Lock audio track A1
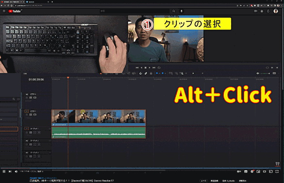Viewport: 284px width, 183px height. tap(27, 133)
